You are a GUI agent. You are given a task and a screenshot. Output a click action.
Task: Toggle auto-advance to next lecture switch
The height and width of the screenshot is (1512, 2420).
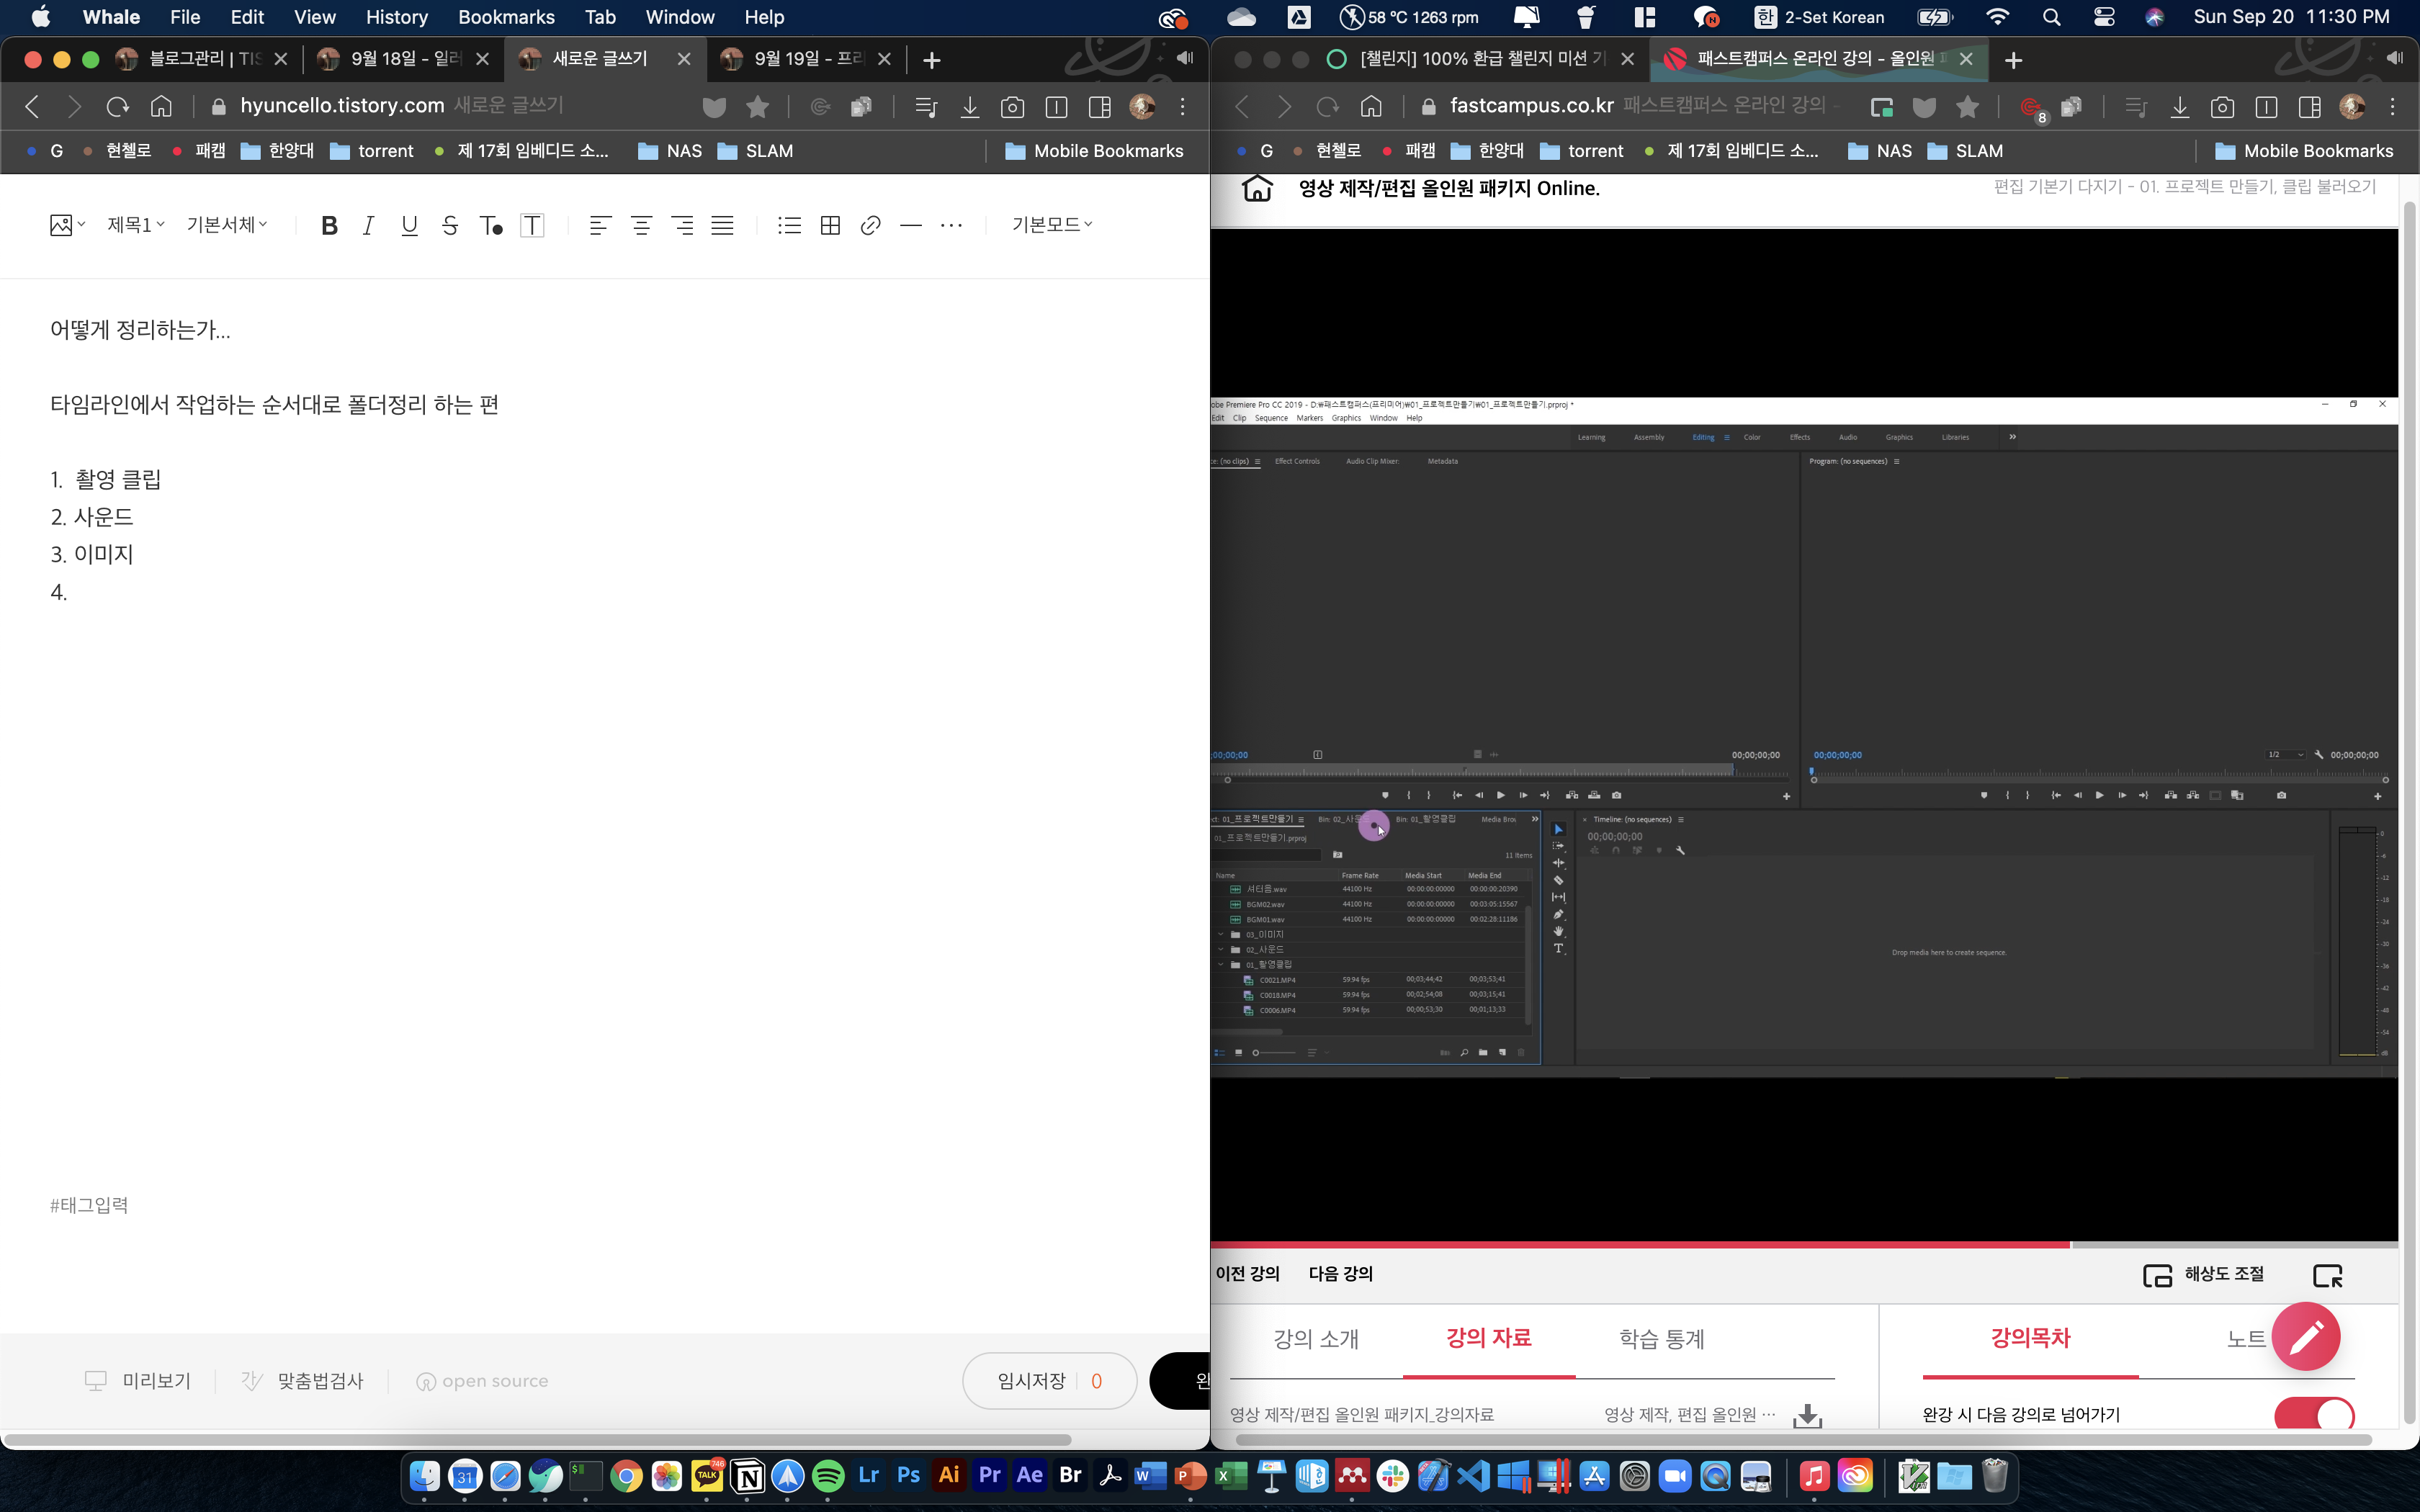click(x=2313, y=1414)
